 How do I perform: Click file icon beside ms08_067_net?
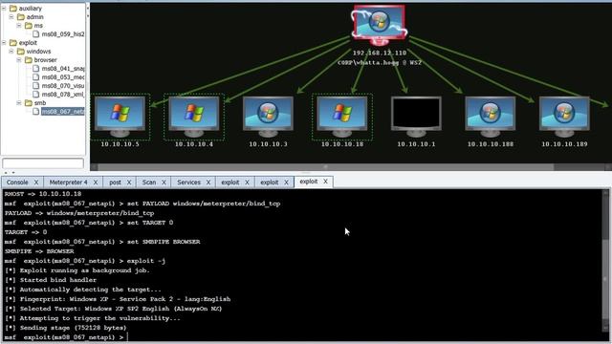[x=36, y=111]
